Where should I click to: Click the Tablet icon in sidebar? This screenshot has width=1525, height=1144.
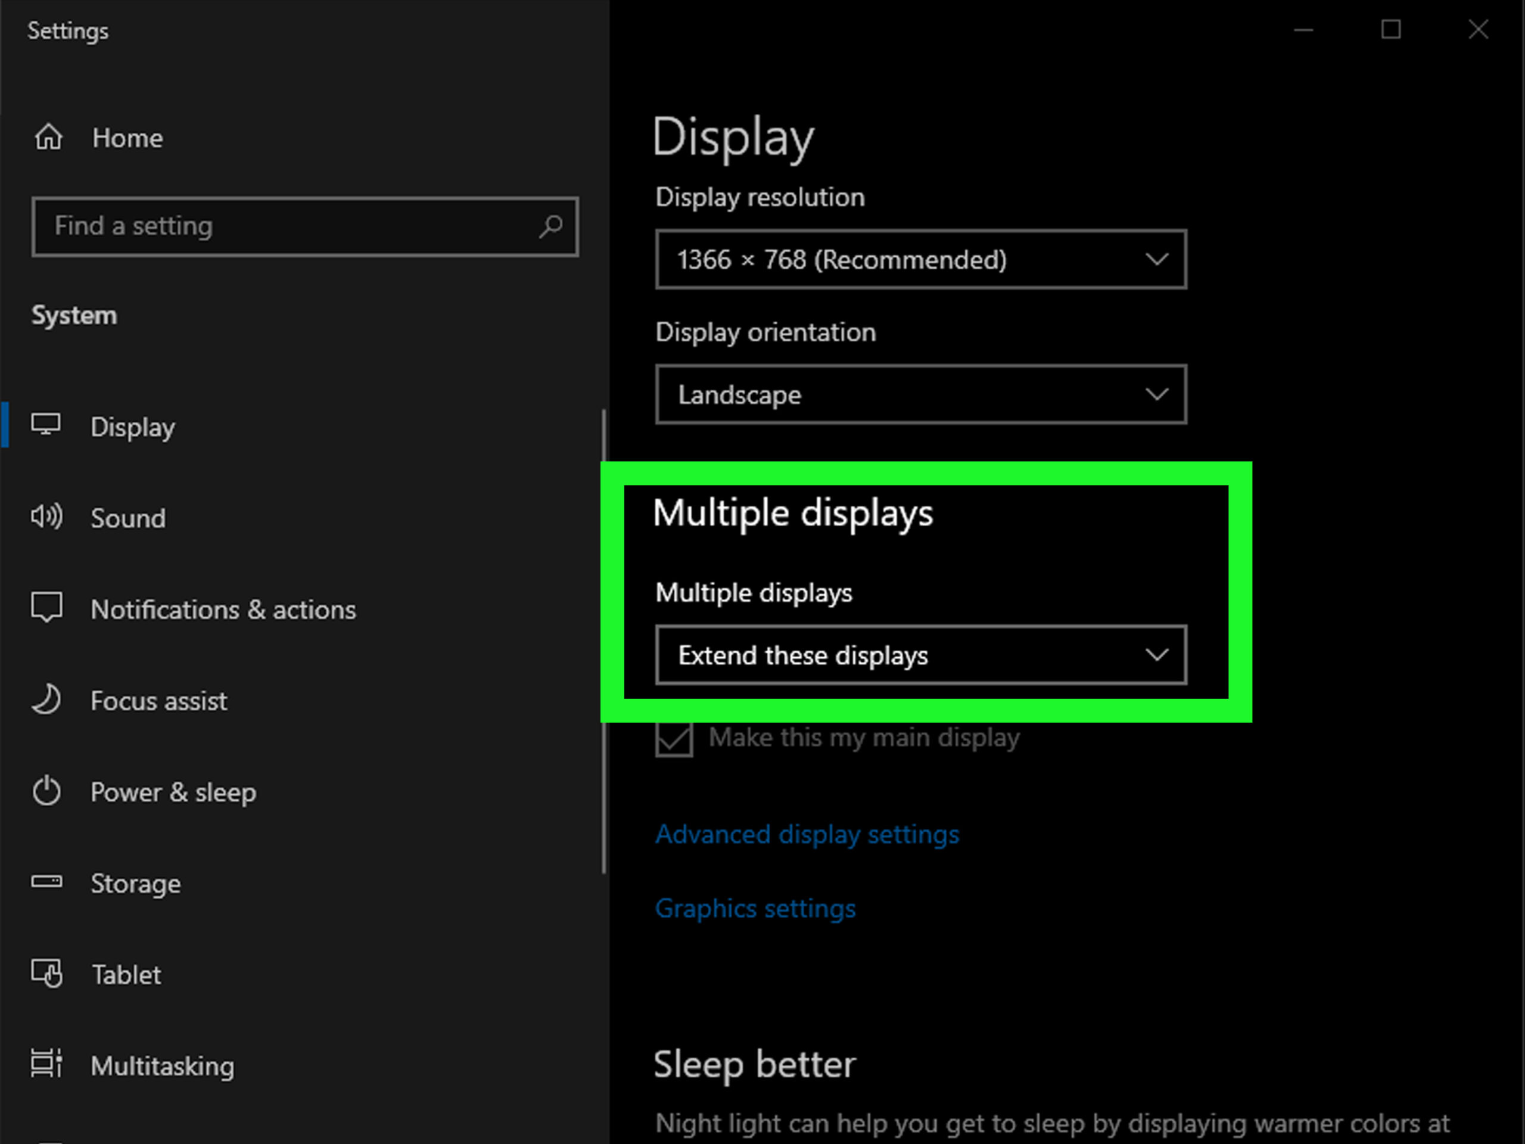click(x=46, y=973)
